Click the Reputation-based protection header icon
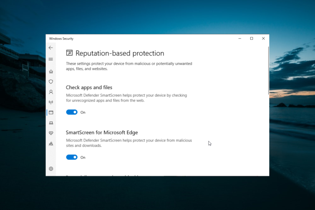The width and height of the screenshot is (315, 210). (x=69, y=53)
